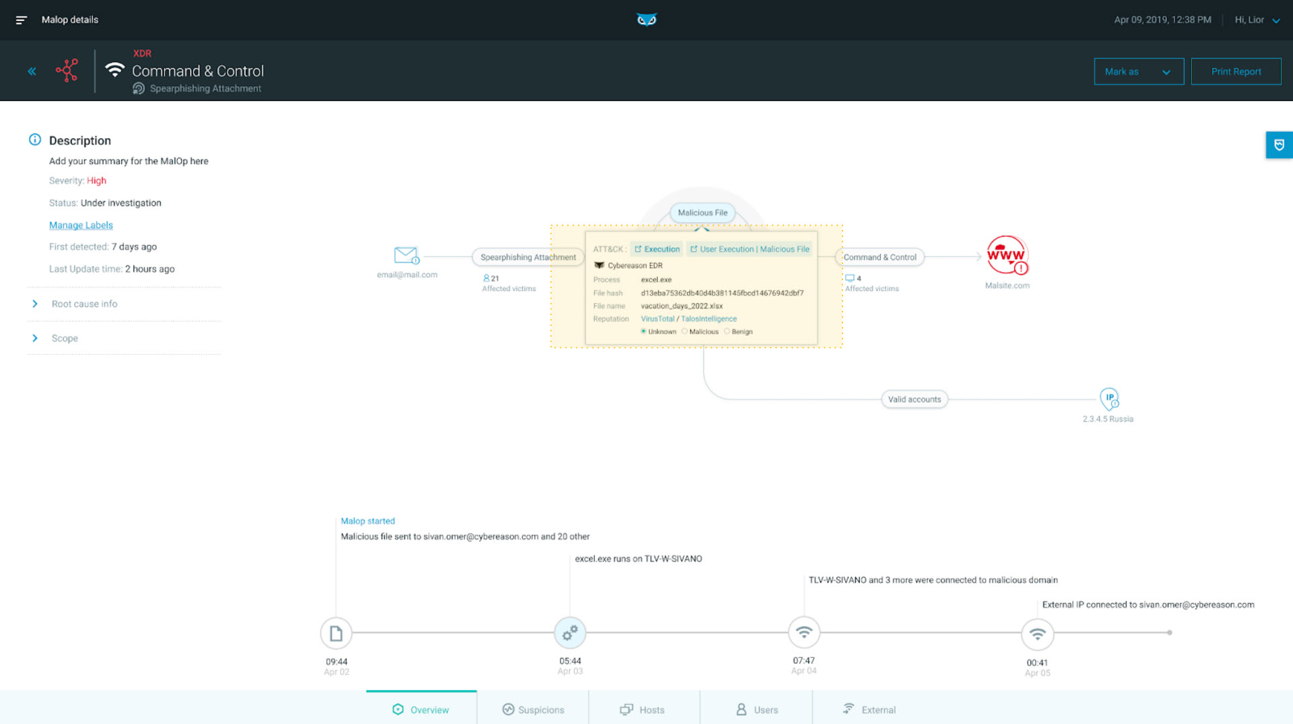Click the 'connected to malicious domain' event text
The image size is (1293, 724).
coord(933,580)
